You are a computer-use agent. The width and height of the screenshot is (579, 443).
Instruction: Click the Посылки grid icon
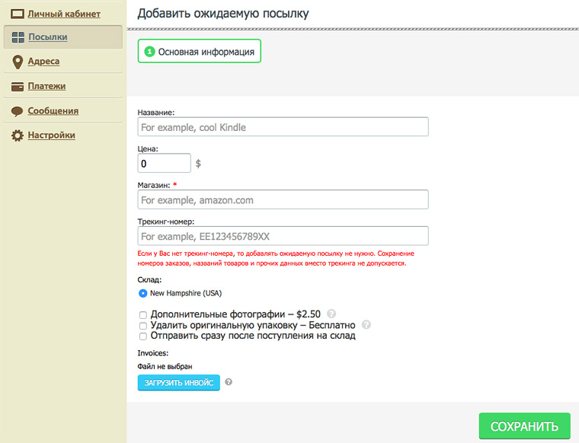18,37
